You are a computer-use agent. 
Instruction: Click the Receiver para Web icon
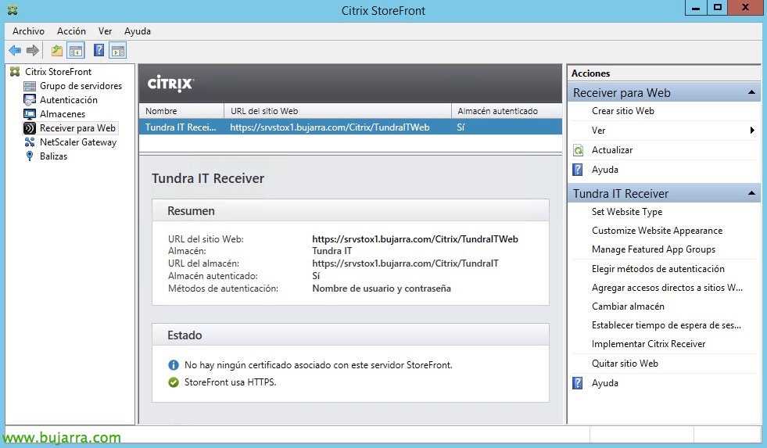tap(30, 128)
